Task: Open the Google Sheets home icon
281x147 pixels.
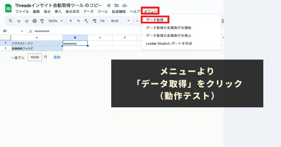Action: (x=8, y=8)
